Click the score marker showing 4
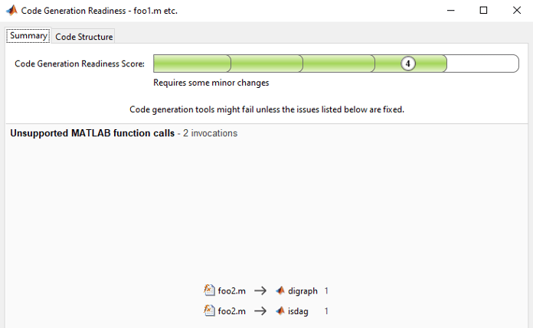Viewport: 533px width, 328px height. 408,63
